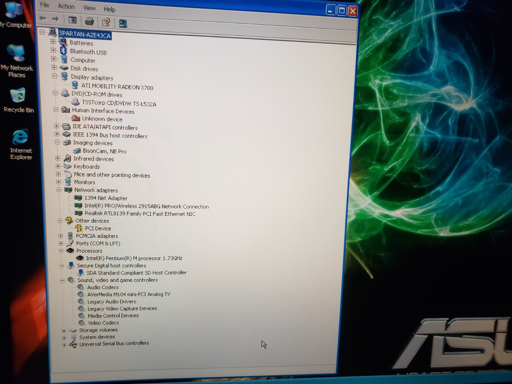Toggle the console tree pane icon
This screenshot has height=384, width=512.
point(73,20)
